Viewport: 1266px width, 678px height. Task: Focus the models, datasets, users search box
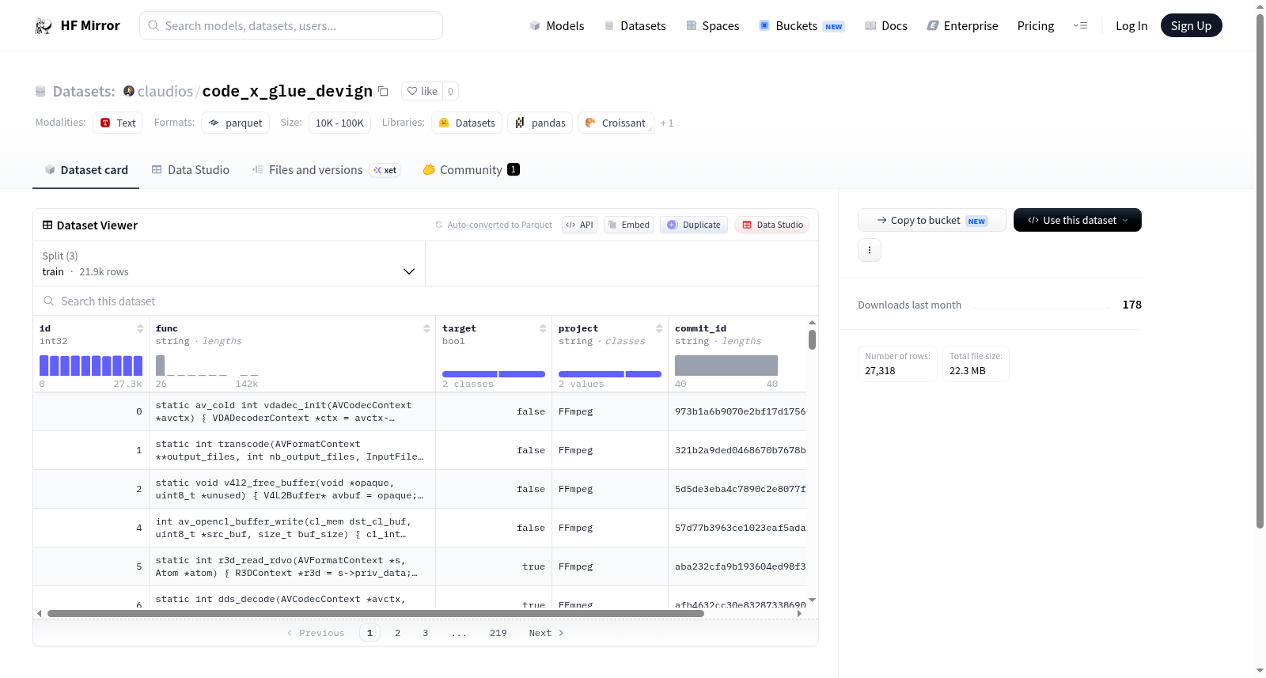tap(291, 25)
